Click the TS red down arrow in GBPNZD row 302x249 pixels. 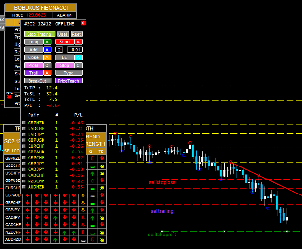coord(102,158)
